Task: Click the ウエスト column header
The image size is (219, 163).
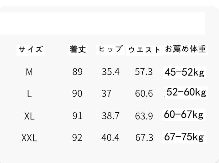Action: 144,50
